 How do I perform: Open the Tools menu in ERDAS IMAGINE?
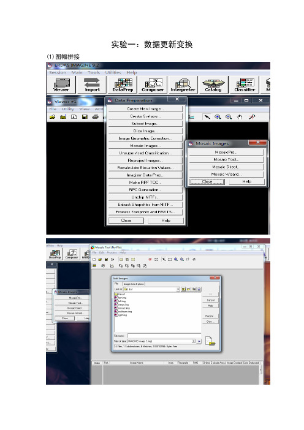94,73
